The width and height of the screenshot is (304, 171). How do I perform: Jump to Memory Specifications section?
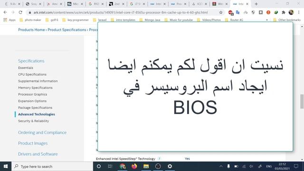click(x=35, y=87)
